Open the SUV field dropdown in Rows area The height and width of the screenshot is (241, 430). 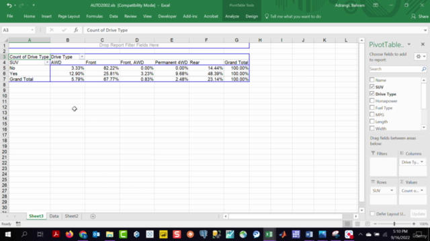[x=392, y=190]
